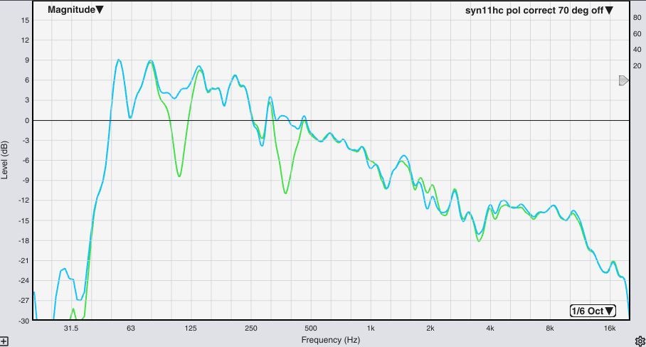Open the Magnitude graph type dropdown
The height and width of the screenshot is (347, 646).
pyautogui.click(x=75, y=10)
